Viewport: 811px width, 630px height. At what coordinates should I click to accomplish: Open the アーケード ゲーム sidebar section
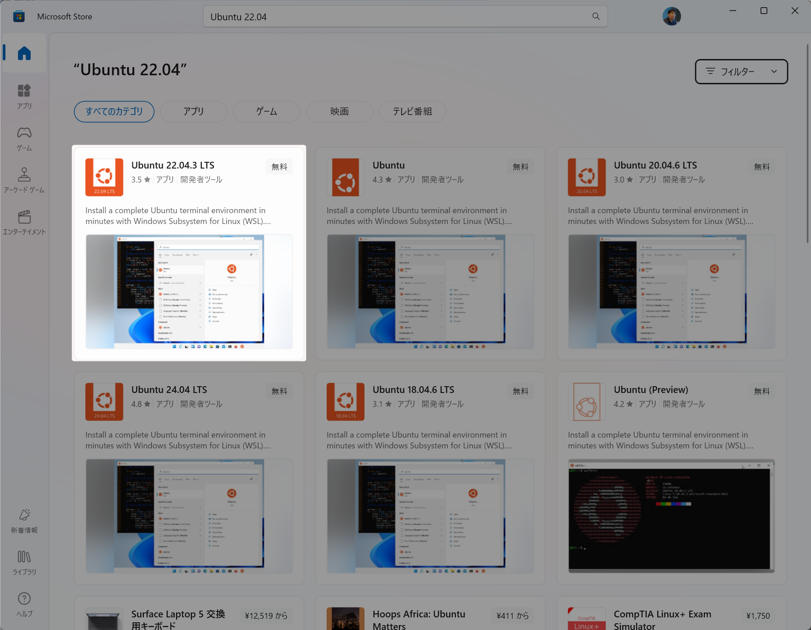pos(24,180)
